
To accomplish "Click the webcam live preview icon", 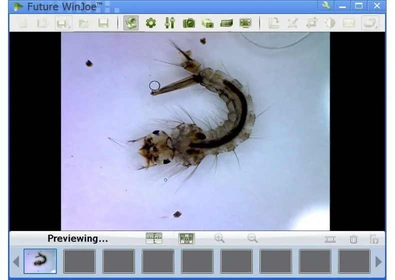I will [x=131, y=23].
